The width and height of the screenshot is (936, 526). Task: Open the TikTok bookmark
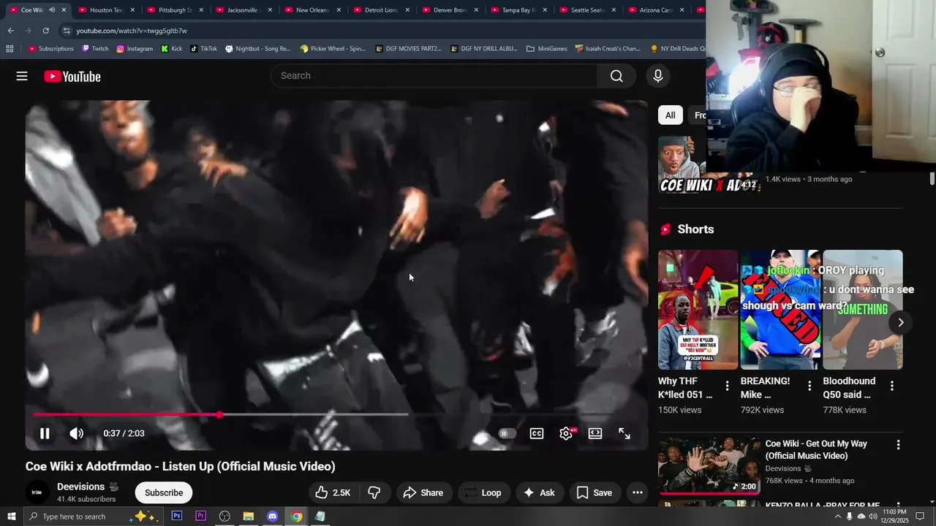204,49
